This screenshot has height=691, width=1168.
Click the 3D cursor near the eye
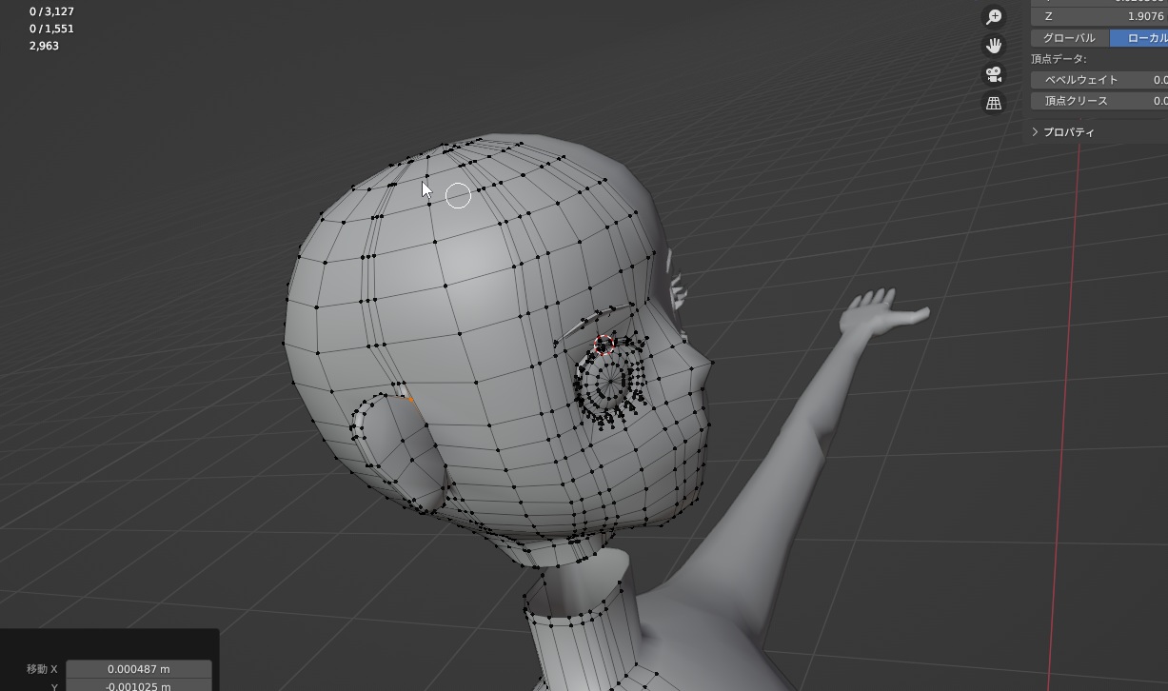pos(604,345)
